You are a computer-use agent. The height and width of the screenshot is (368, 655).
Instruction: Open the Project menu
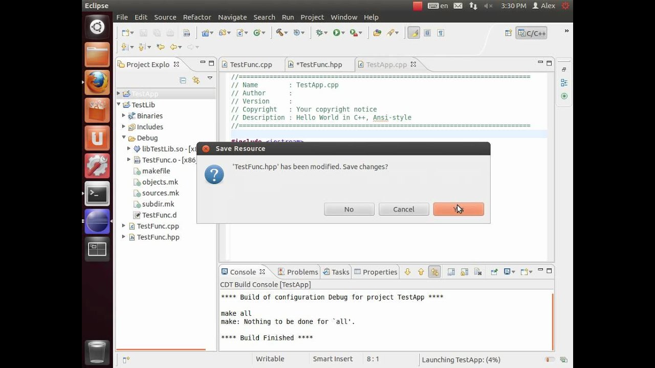[312, 17]
